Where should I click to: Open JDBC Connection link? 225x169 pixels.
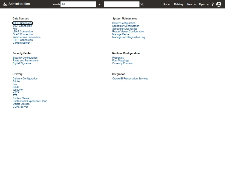pyautogui.click(x=23, y=23)
